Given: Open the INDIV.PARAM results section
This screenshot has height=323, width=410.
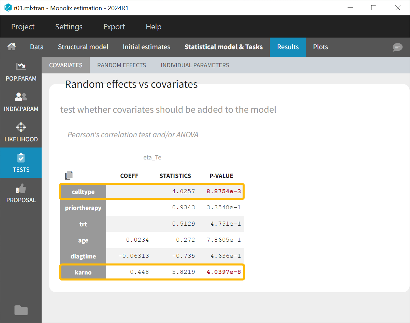Looking at the screenshot, I should click(21, 102).
